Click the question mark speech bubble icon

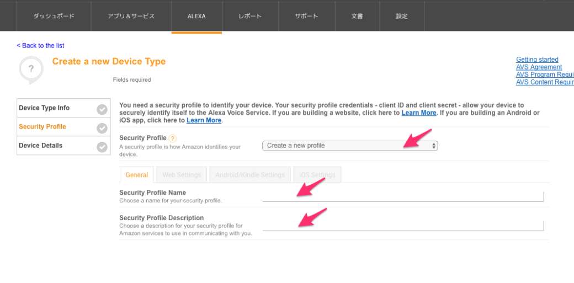[x=31, y=70]
